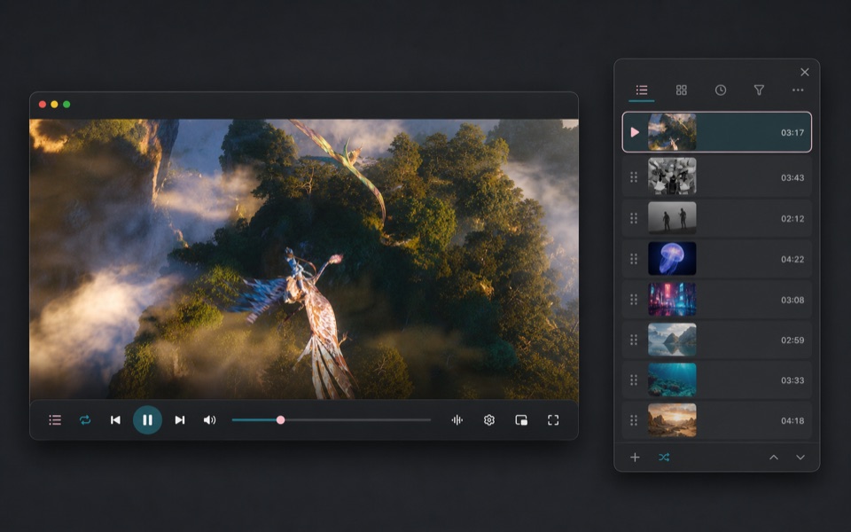Click the drag handle of the 03:08 item
Viewport: 851px width, 532px height.
tap(633, 300)
